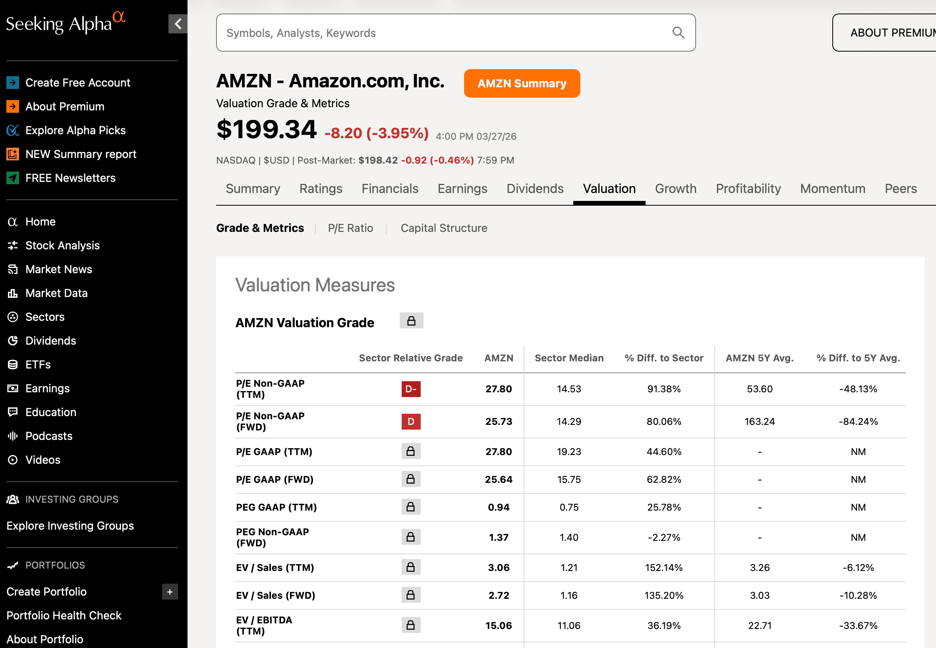Focus the Symbols, Analysts, Keywords search field
This screenshot has height=648, width=936.
(x=443, y=33)
